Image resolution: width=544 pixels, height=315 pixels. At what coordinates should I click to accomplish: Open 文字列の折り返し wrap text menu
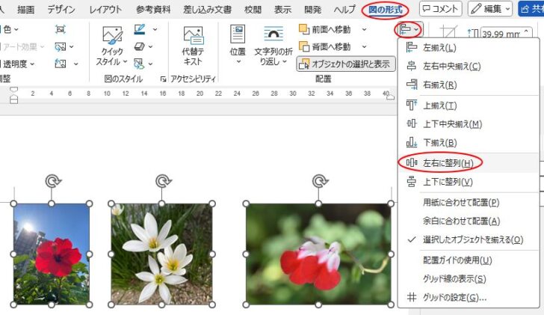coord(273,46)
